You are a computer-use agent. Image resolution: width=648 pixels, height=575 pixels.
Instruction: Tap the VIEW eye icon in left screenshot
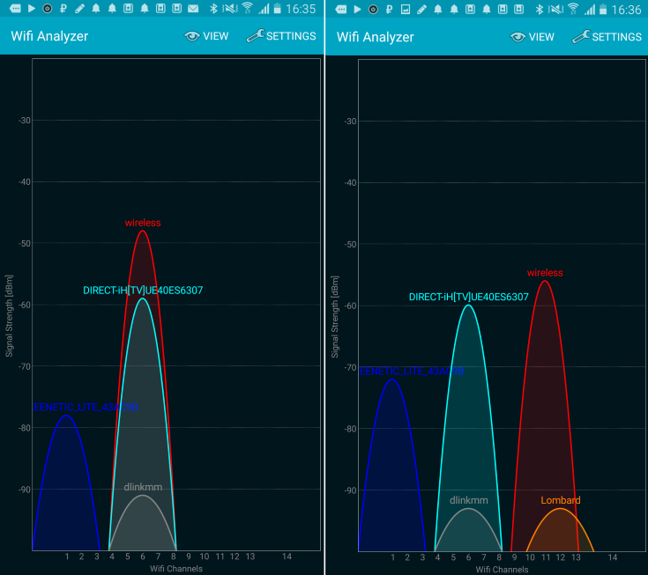(192, 36)
